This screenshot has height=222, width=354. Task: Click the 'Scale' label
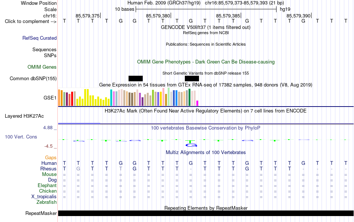click(50, 9)
